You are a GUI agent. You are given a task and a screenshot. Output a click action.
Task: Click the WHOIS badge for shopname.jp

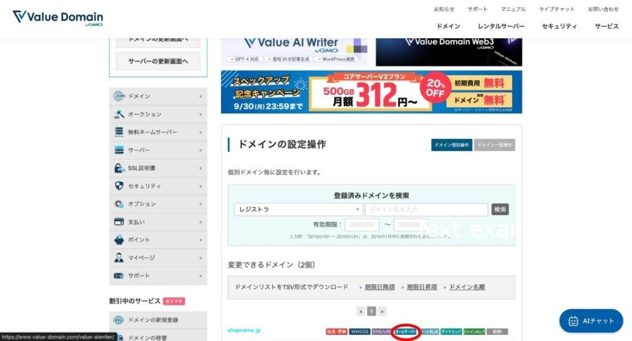click(x=360, y=332)
